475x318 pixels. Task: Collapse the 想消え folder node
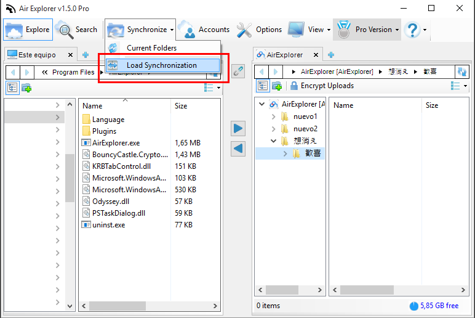pos(273,141)
